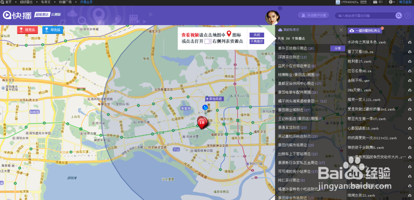Select 泰升百货商行周边 (26) resource point

tap(296, 48)
